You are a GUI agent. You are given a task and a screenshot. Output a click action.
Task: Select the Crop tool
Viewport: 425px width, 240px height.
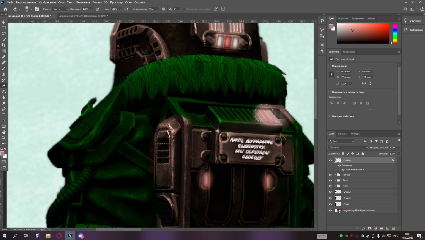[x=4, y=45]
